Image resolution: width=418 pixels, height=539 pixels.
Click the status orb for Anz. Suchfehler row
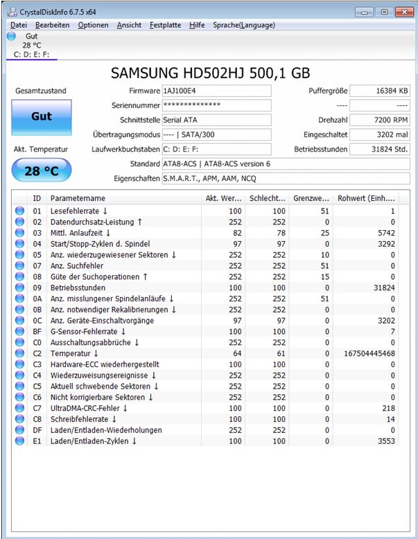click(x=19, y=265)
